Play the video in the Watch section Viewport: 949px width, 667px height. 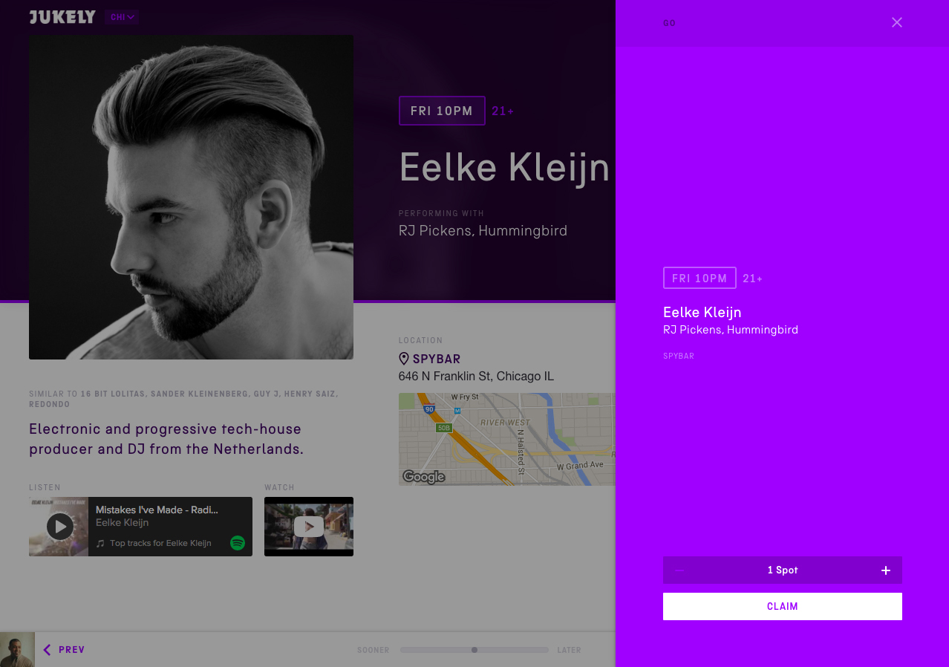coord(309,527)
